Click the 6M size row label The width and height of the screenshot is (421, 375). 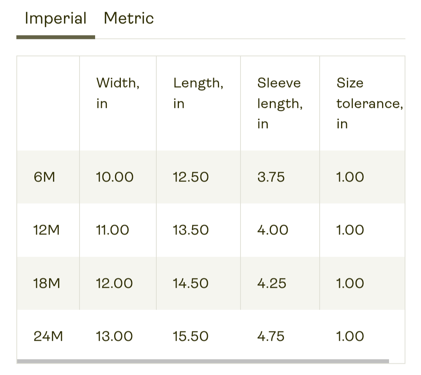[x=44, y=177]
